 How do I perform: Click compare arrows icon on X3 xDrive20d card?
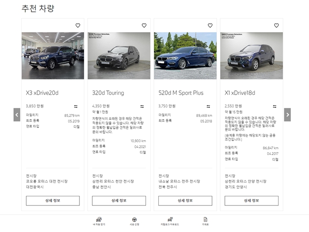tap(76, 106)
